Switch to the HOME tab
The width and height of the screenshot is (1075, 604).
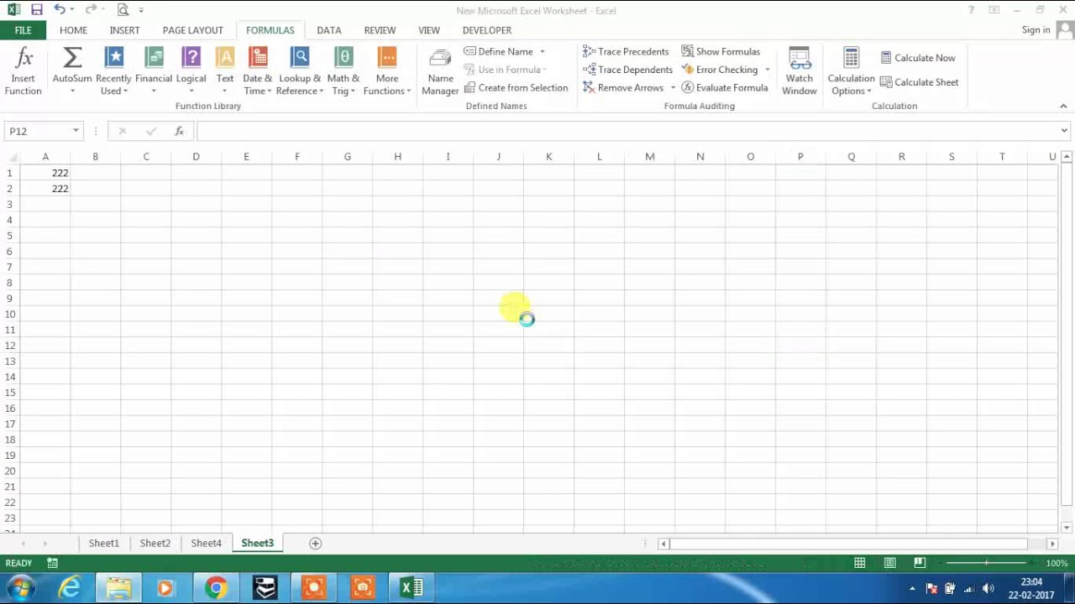point(73,30)
